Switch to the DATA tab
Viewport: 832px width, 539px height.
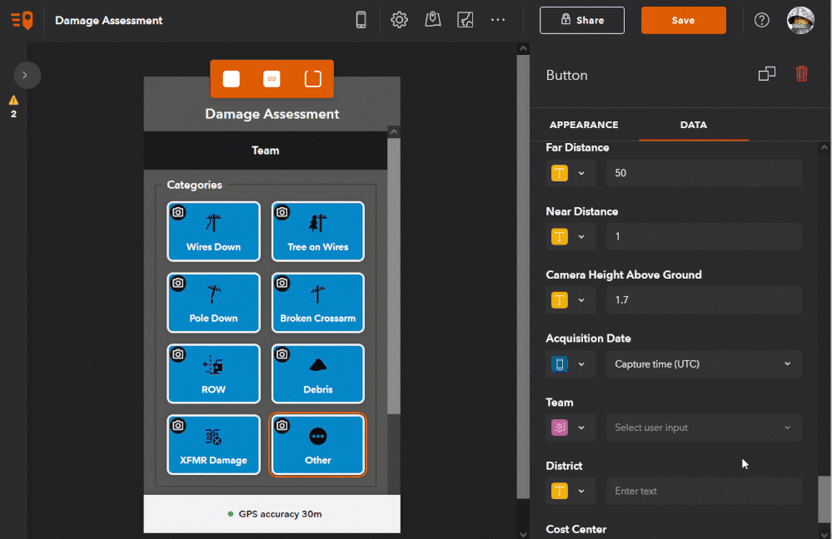693,125
